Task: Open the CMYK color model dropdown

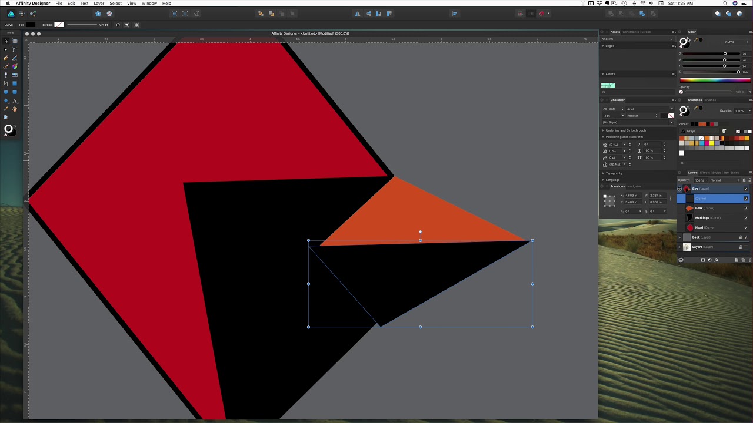Action: (736, 42)
